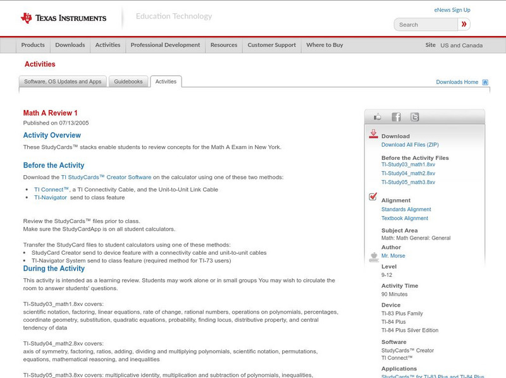Click the 9-12 level value

coord(386,275)
